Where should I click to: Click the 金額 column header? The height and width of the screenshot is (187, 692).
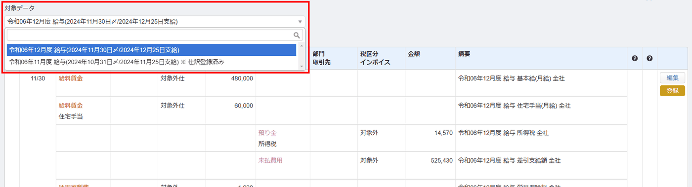click(x=414, y=53)
